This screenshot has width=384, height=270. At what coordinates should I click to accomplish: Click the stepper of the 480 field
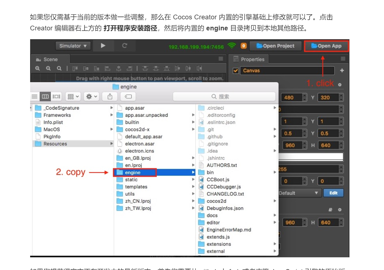(x=304, y=97)
